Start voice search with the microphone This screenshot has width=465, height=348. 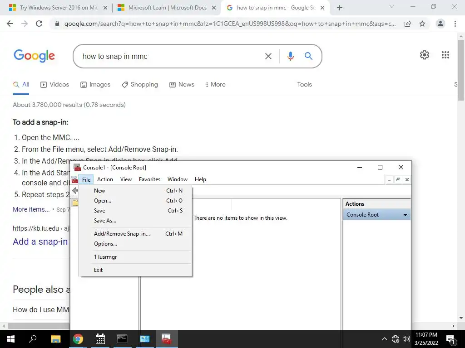click(x=291, y=56)
